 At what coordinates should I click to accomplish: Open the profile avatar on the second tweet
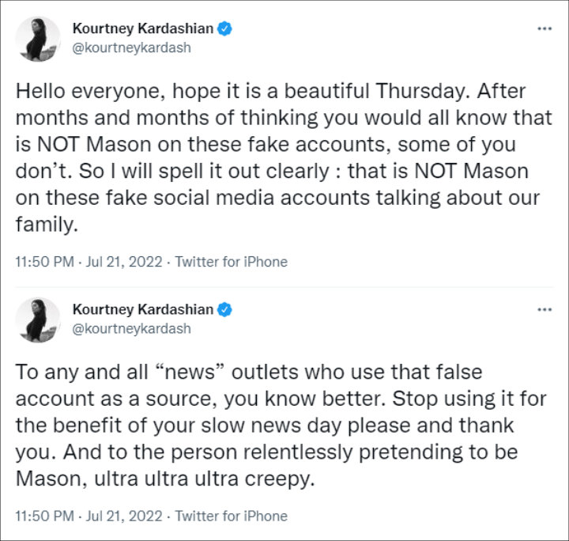coord(38,320)
